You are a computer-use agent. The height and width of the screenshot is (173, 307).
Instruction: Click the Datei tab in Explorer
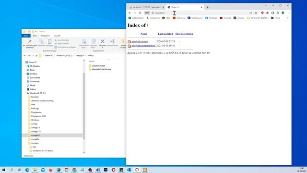tap(26, 36)
